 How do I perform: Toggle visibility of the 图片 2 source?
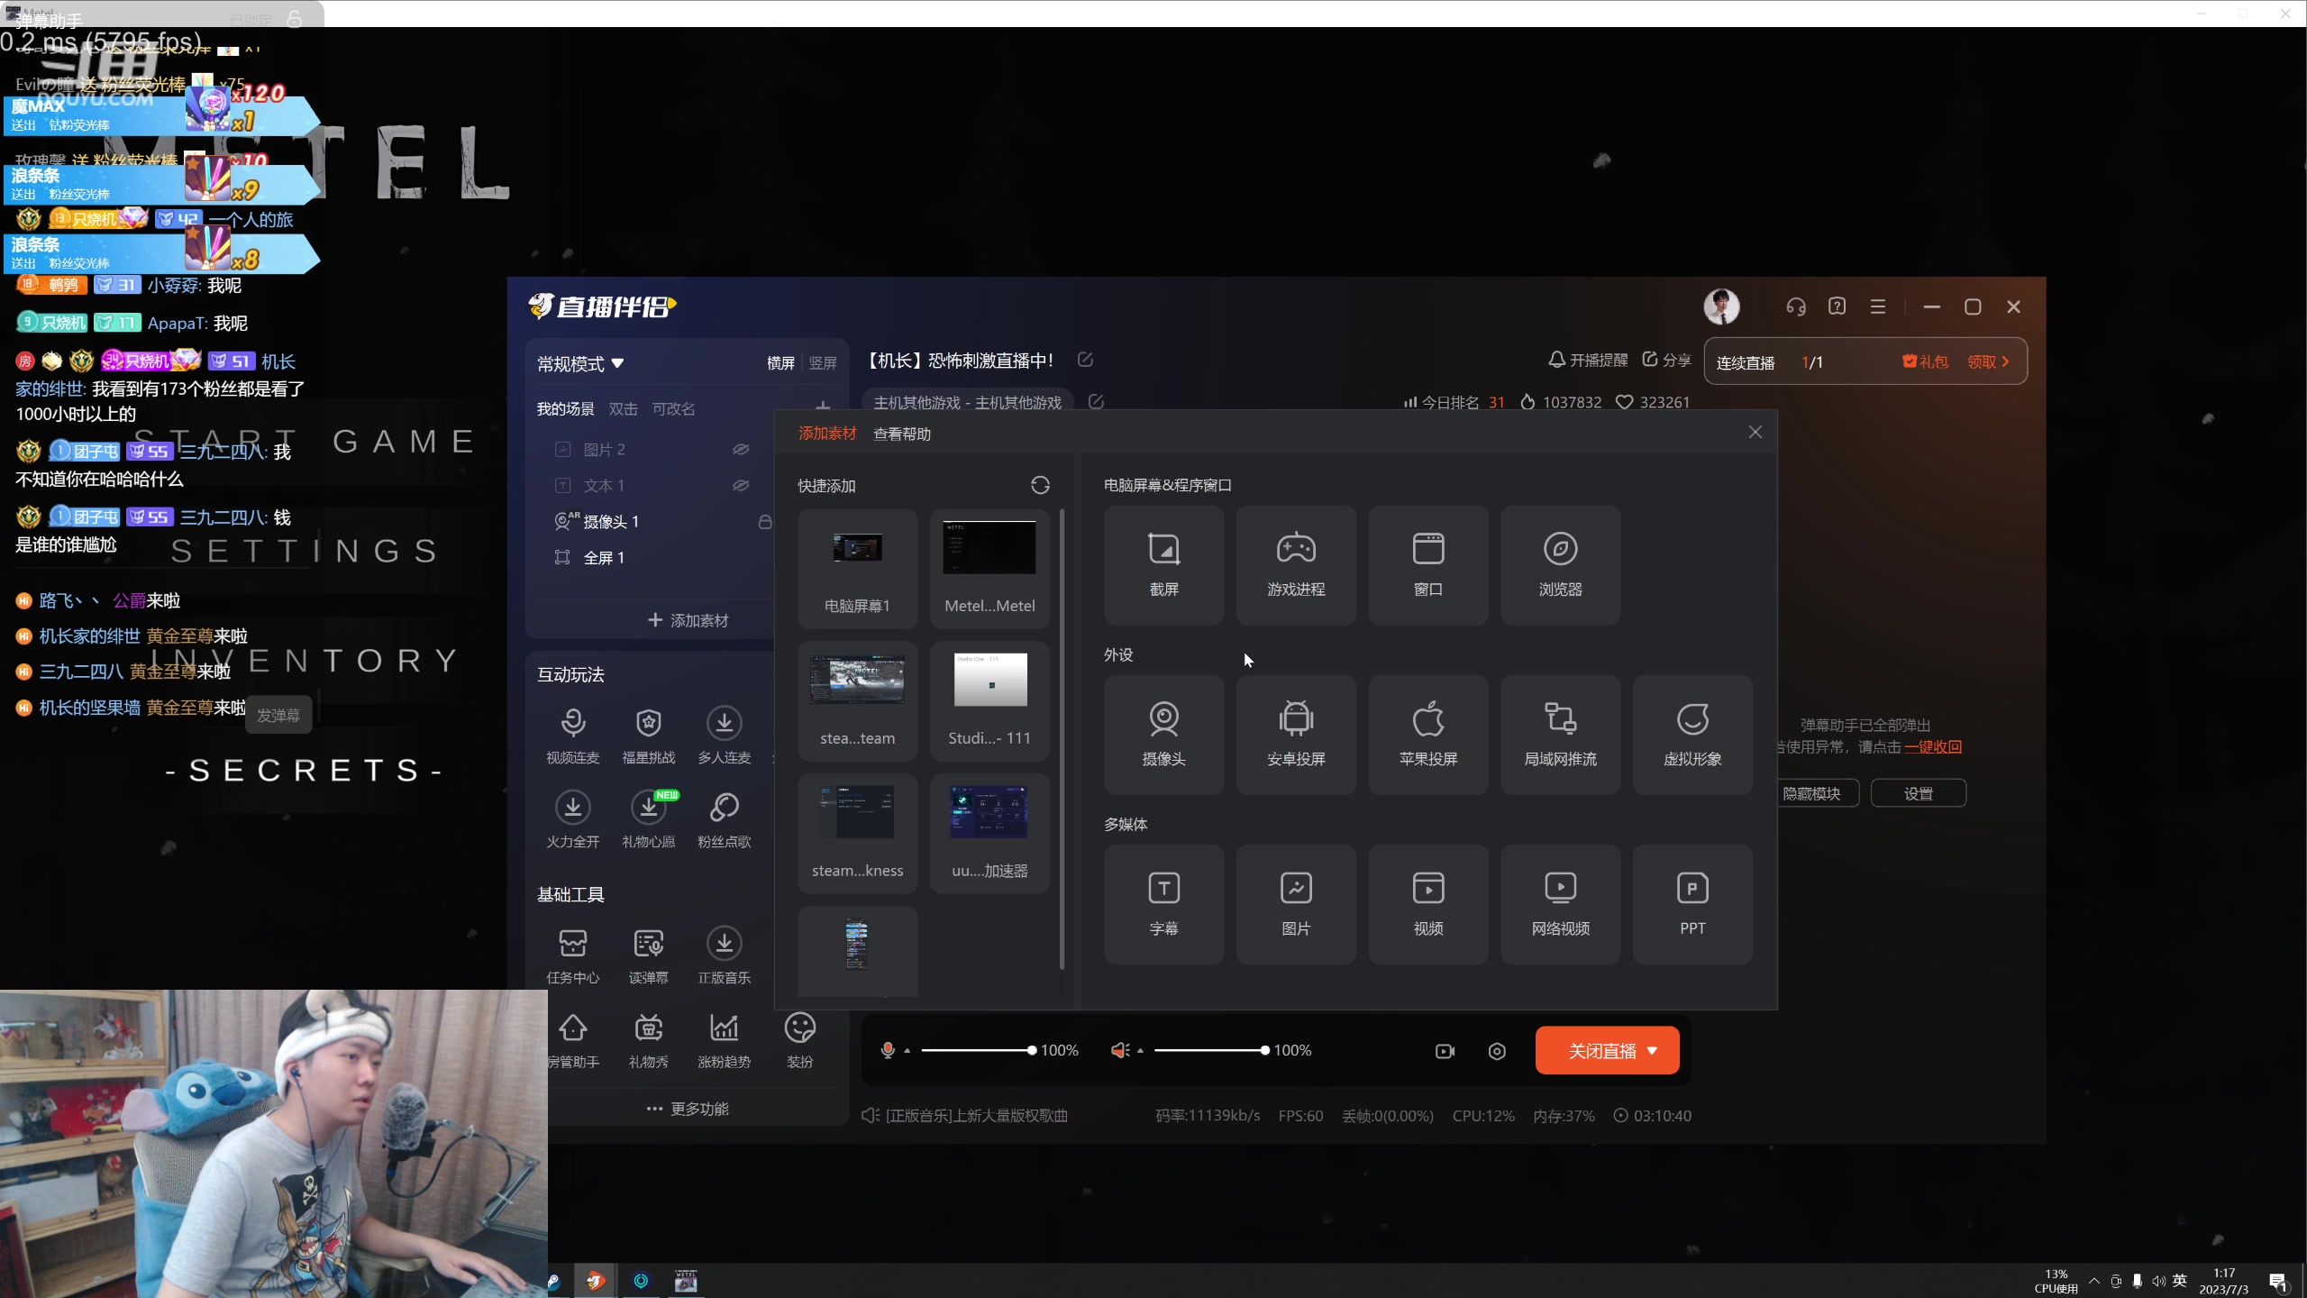pyautogui.click(x=741, y=449)
